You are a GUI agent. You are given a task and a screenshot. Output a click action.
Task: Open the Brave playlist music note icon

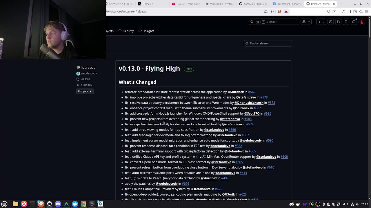point(343,12)
